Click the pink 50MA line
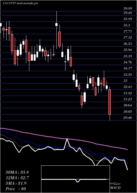 tap(64, 139)
